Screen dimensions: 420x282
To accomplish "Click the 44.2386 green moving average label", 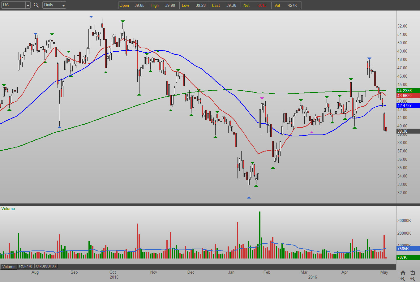I will point(408,91).
